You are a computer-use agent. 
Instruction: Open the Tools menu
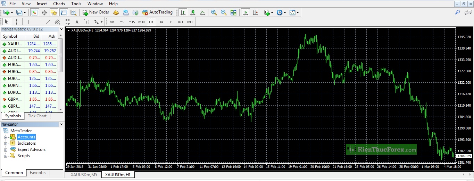76,4
